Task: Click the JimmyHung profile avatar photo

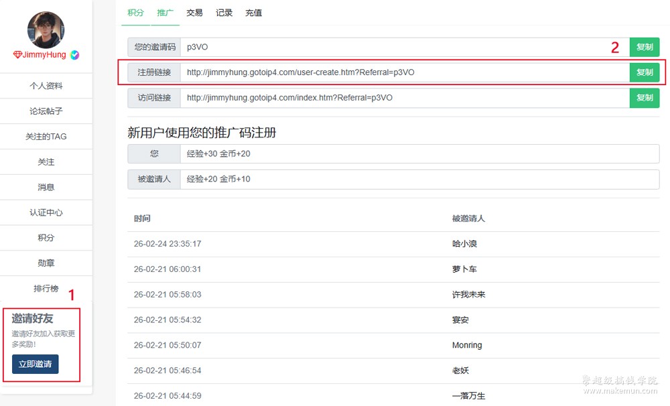Action: [46, 30]
